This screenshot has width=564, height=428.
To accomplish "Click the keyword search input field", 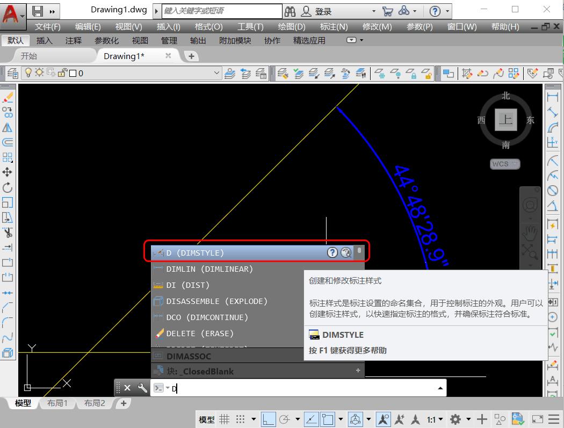I will pyautogui.click(x=221, y=11).
